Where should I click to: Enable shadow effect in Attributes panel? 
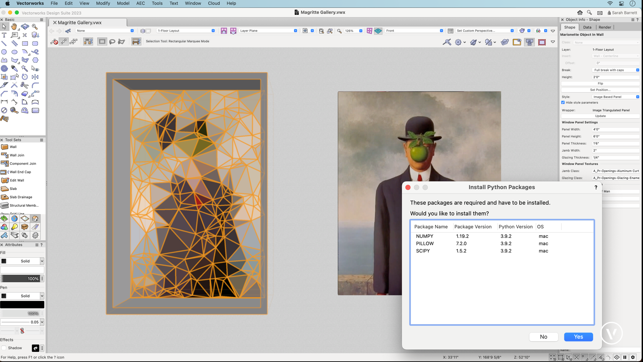[x=4, y=348]
